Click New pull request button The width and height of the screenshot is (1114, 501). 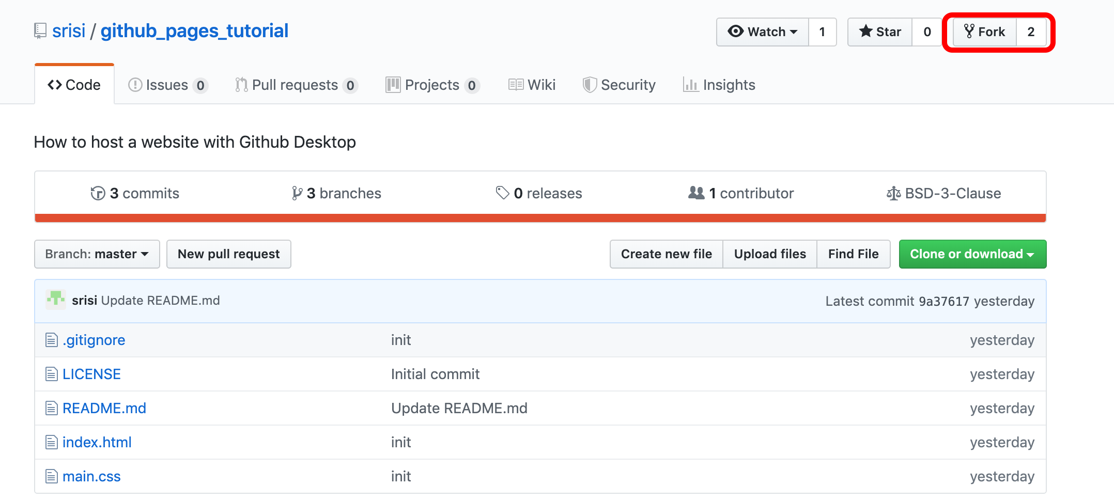(229, 254)
